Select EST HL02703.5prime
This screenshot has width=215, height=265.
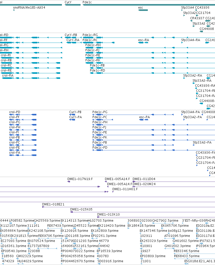[x=101, y=221]
